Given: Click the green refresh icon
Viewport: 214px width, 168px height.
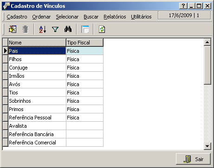Looking at the screenshot, I should (102, 29).
